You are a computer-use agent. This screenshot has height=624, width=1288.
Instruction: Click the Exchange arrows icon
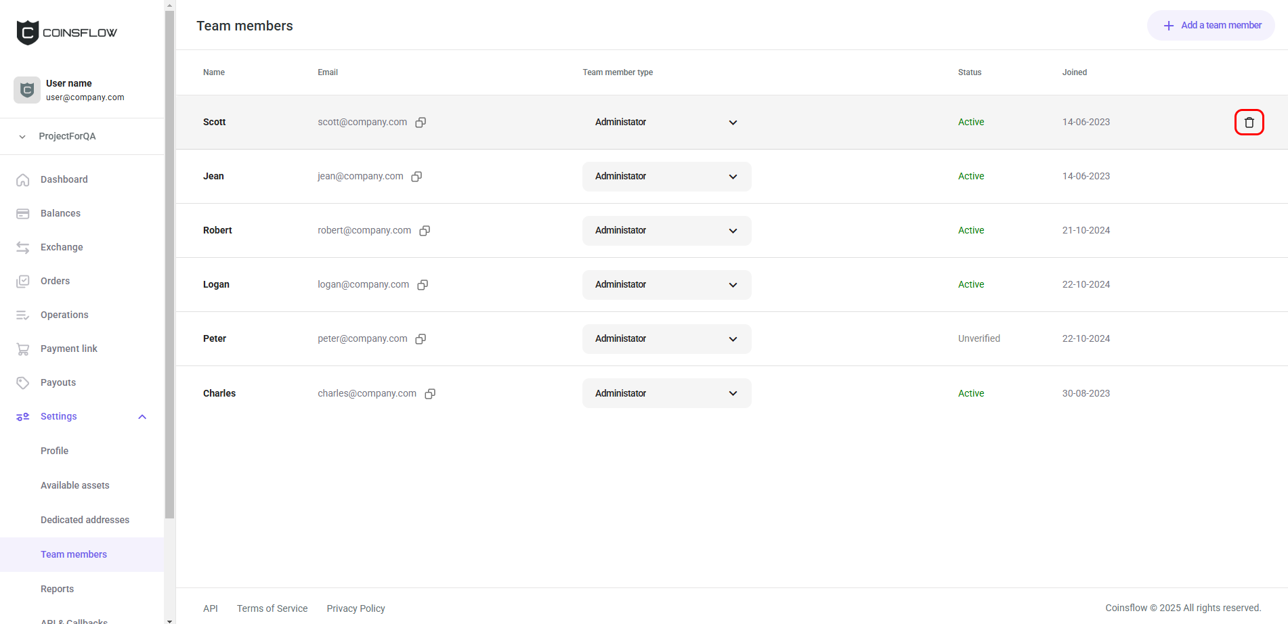click(x=23, y=248)
